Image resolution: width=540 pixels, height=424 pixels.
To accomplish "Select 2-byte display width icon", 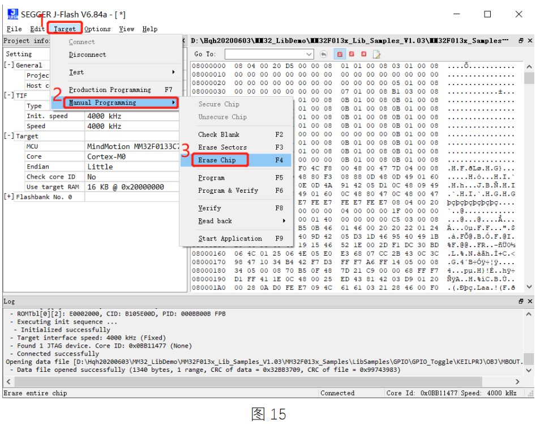I will click(x=352, y=54).
